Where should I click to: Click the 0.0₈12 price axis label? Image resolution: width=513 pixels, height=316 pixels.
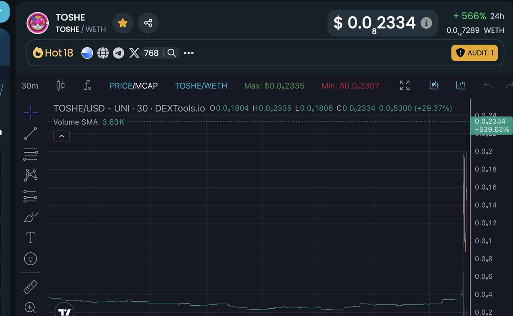486,223
